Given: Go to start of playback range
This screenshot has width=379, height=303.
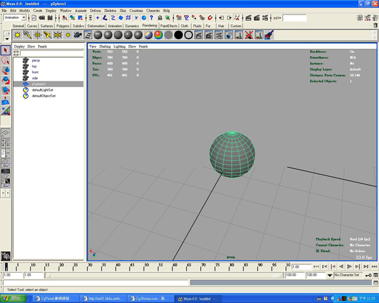Looking at the screenshot, I should click(316, 266).
